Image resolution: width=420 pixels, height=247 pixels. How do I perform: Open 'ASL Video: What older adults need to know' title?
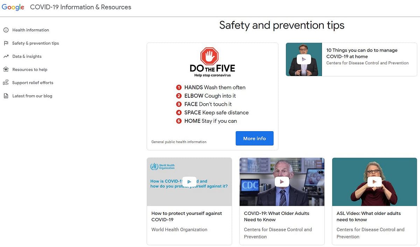click(x=369, y=216)
